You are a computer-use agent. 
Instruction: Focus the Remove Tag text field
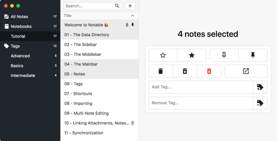tap(201, 103)
